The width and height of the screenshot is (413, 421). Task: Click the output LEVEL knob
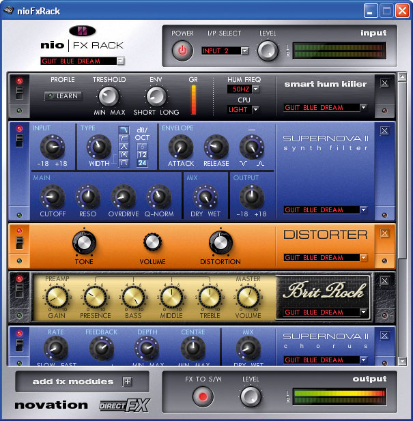[x=251, y=396]
